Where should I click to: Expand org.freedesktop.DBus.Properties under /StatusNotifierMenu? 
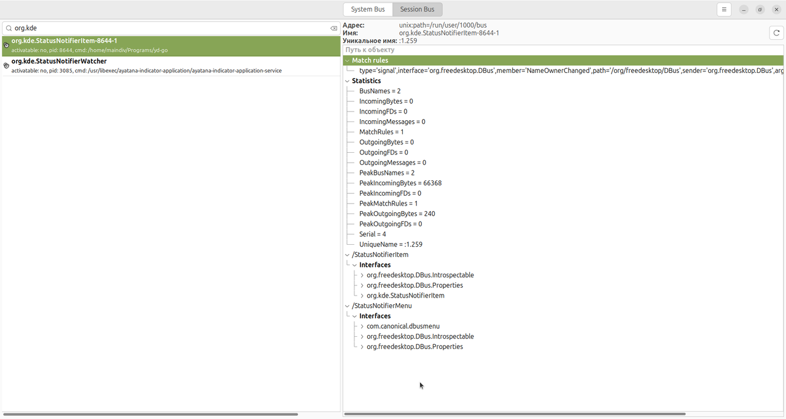(x=362, y=347)
